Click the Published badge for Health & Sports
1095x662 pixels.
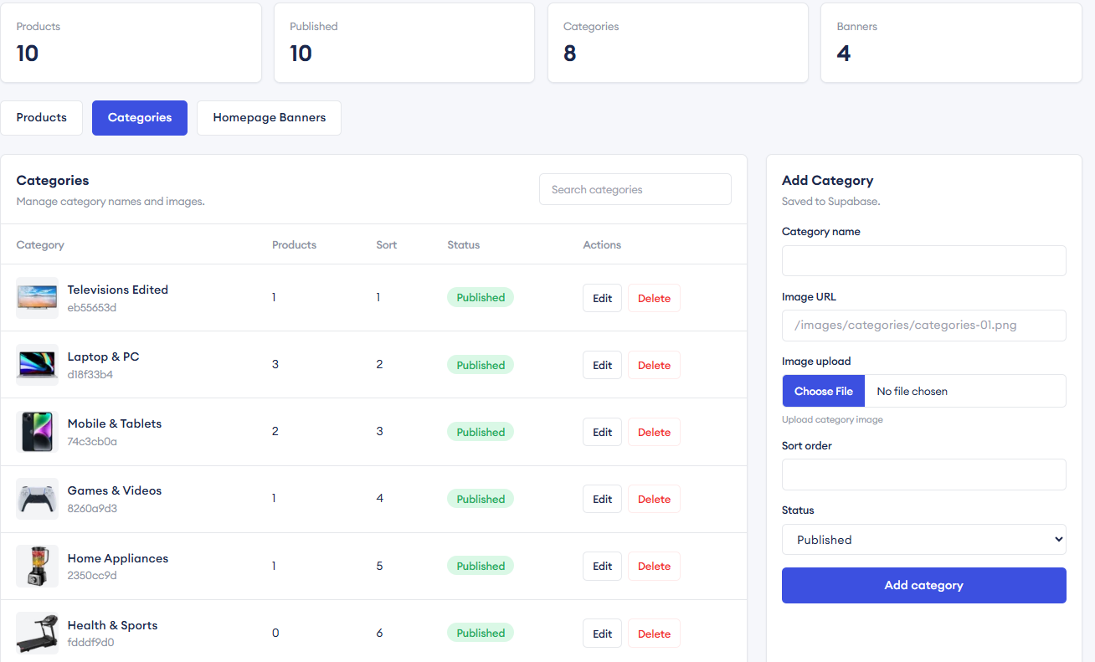pyautogui.click(x=481, y=633)
